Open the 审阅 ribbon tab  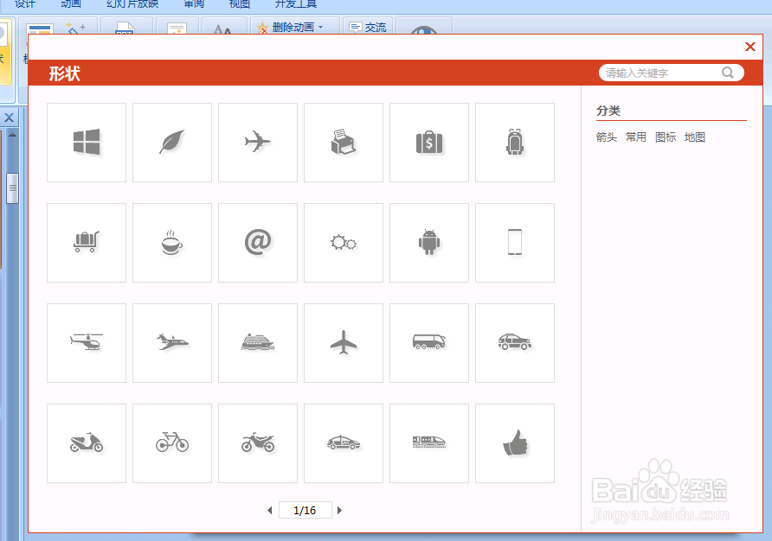pos(194,4)
